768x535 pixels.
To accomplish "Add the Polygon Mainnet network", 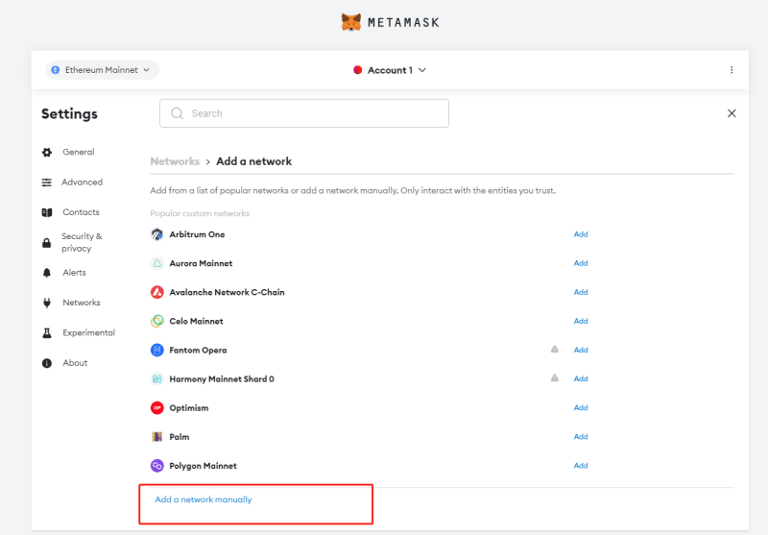I will point(581,466).
